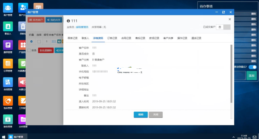Open the 联系人 desktop icon
This screenshot has width=259, height=139.
point(8,26)
